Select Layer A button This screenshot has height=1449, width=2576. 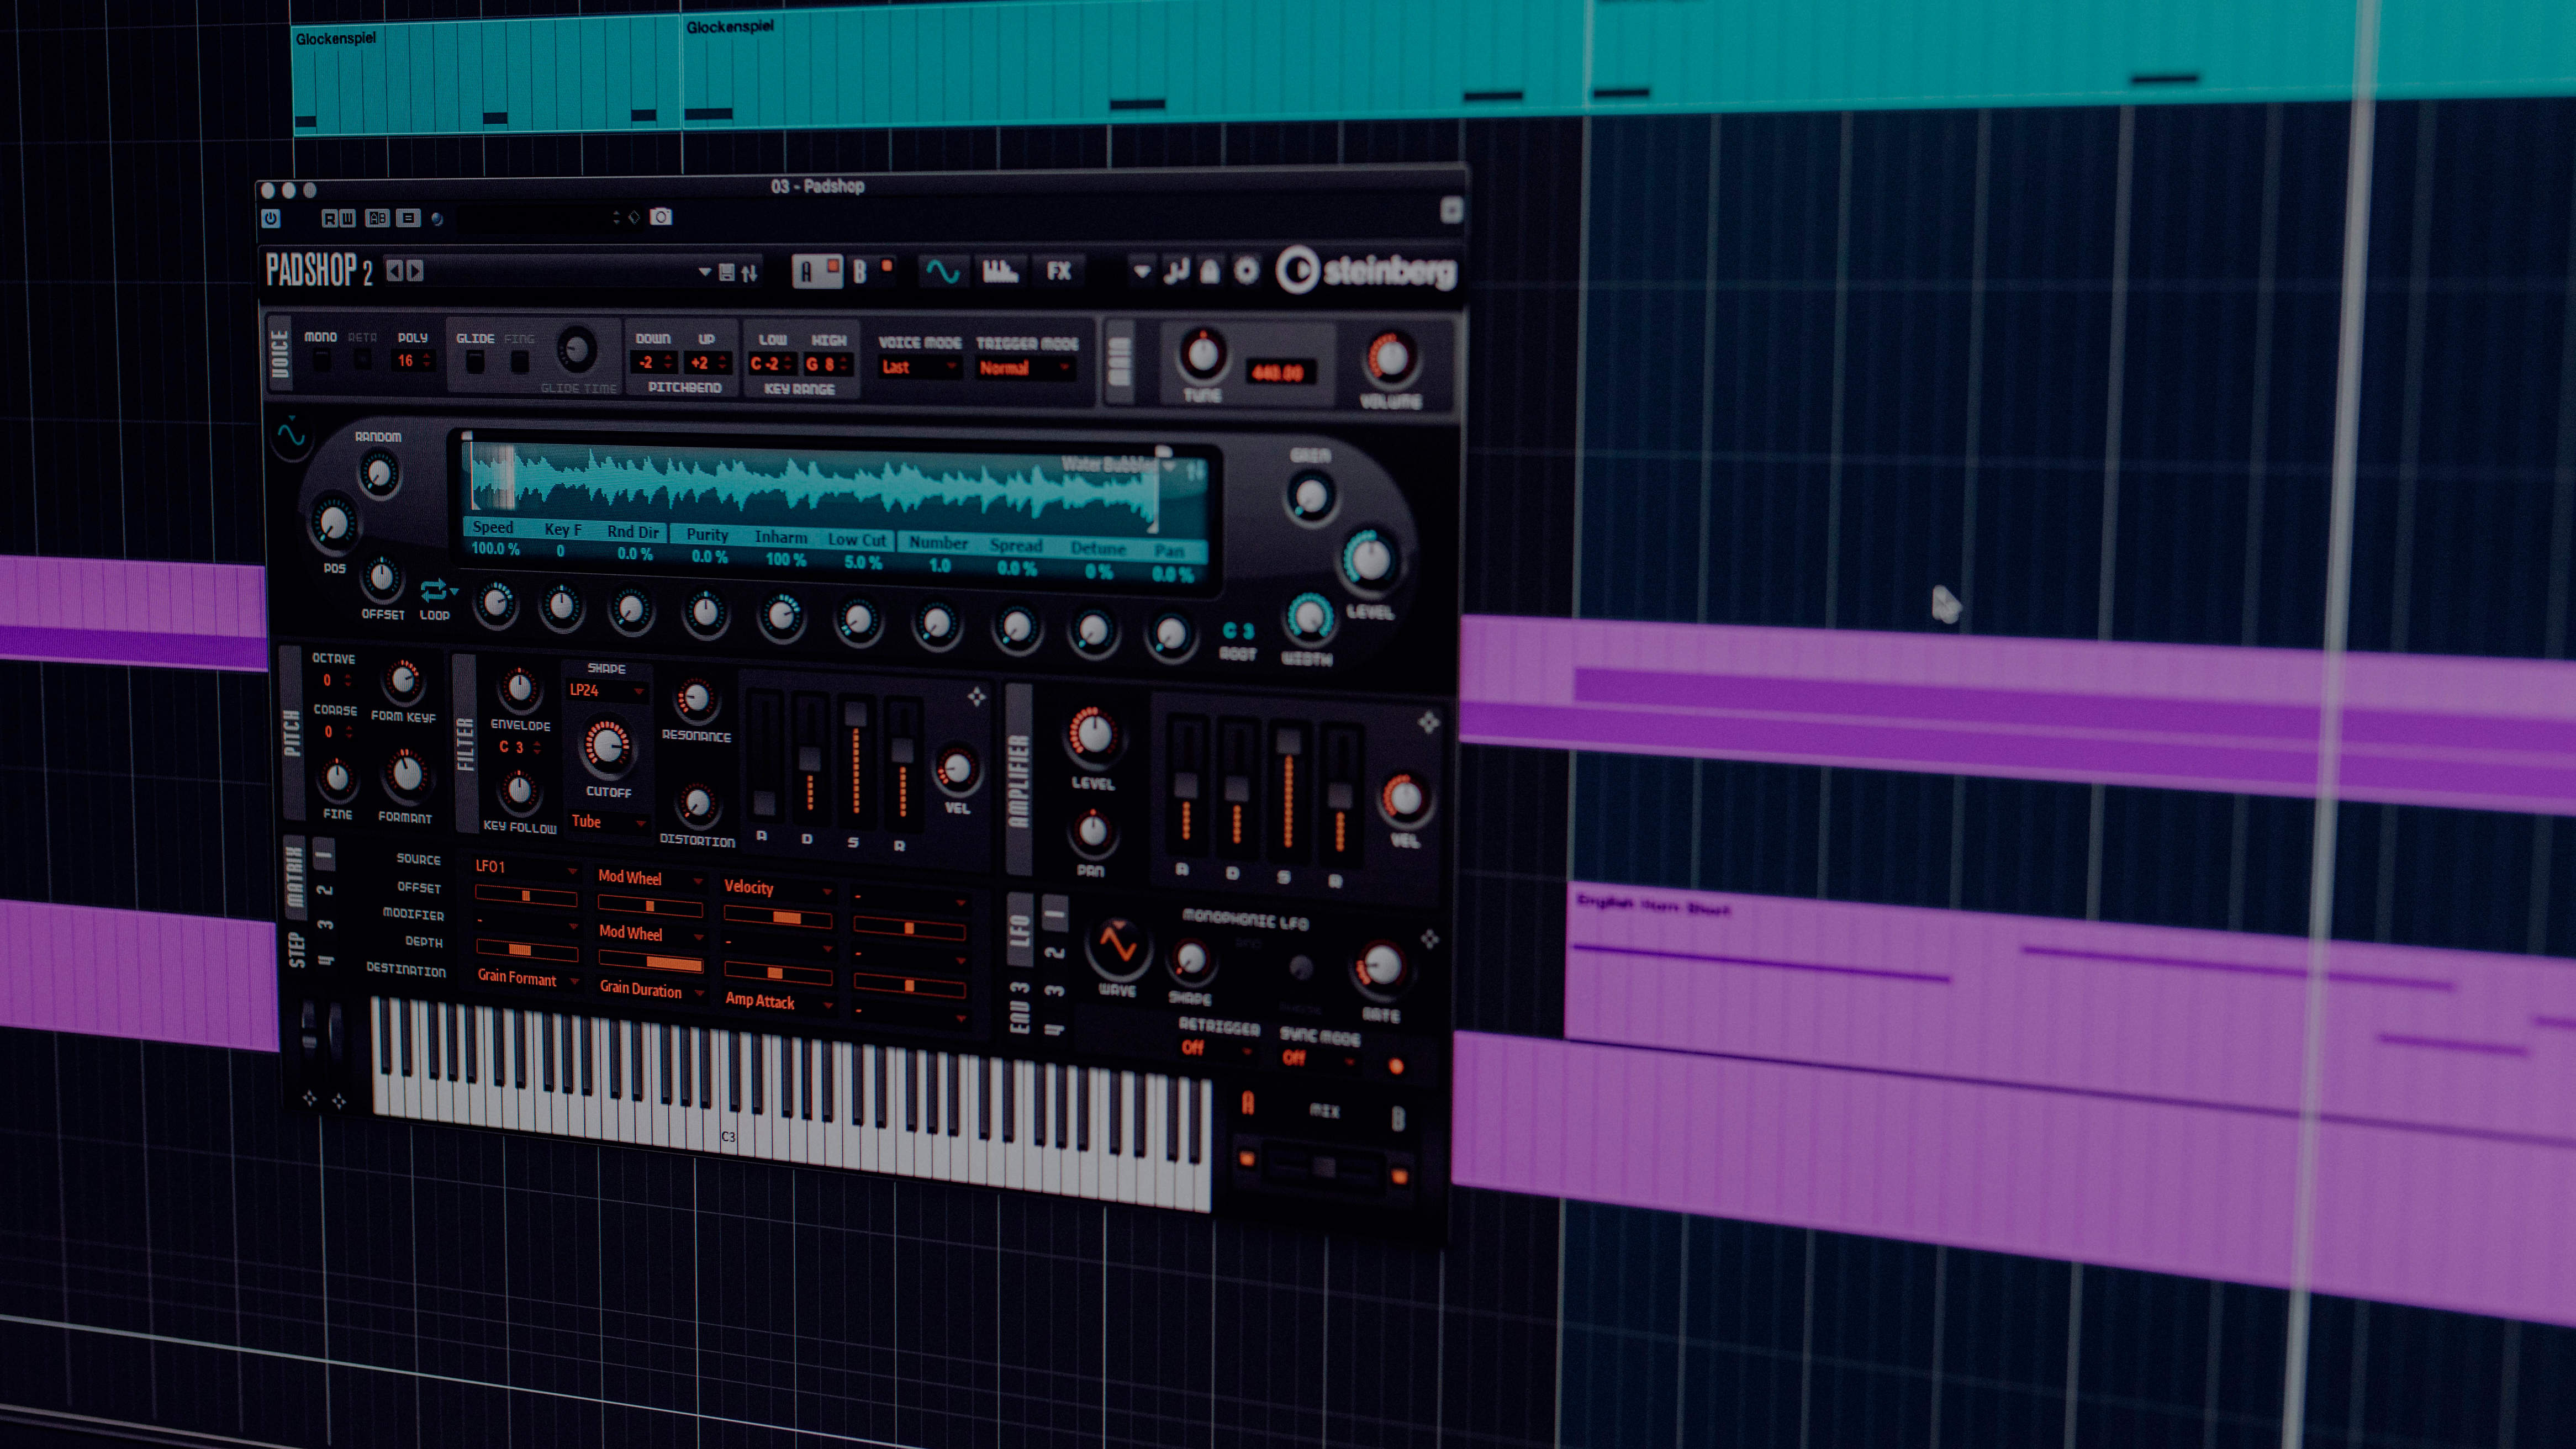tap(817, 271)
